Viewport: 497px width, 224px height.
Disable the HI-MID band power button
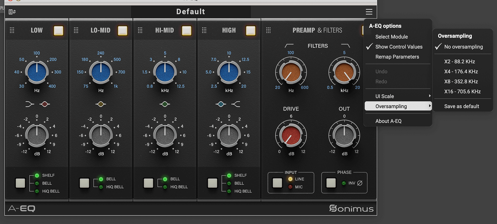click(x=187, y=31)
